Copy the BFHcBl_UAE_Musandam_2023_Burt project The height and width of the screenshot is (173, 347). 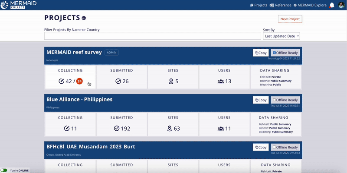tap(261, 147)
